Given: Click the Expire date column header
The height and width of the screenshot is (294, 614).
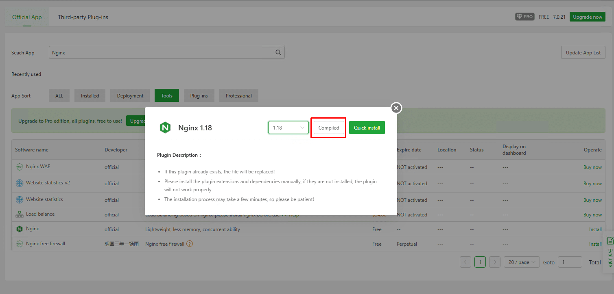Looking at the screenshot, I should click(409, 150).
